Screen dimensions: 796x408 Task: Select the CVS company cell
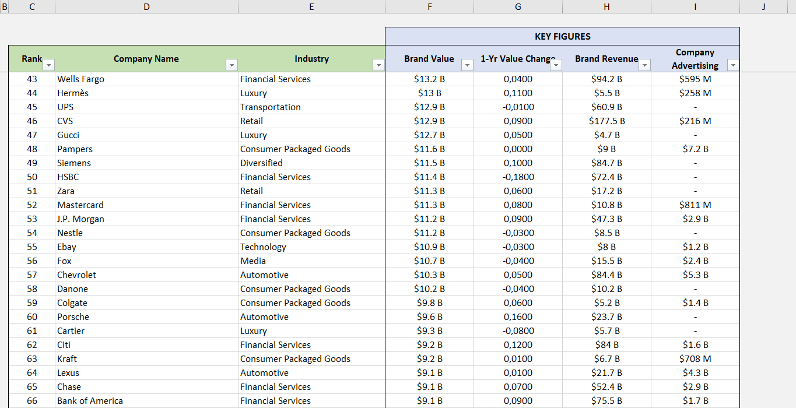[x=146, y=121]
